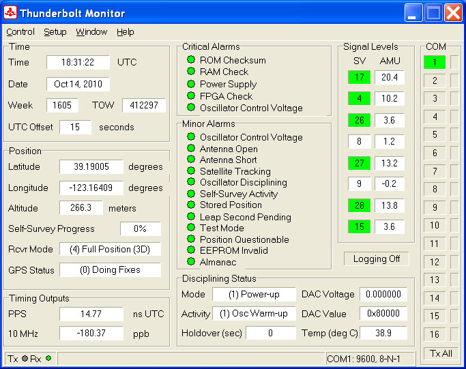Click the Power Supply alarm indicator
Viewport: 466px width, 369px height.
[x=191, y=84]
